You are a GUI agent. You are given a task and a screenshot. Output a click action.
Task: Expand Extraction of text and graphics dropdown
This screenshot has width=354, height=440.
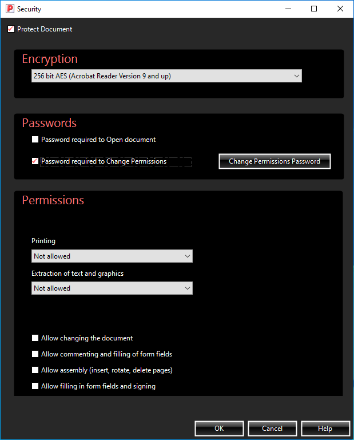(x=112, y=288)
